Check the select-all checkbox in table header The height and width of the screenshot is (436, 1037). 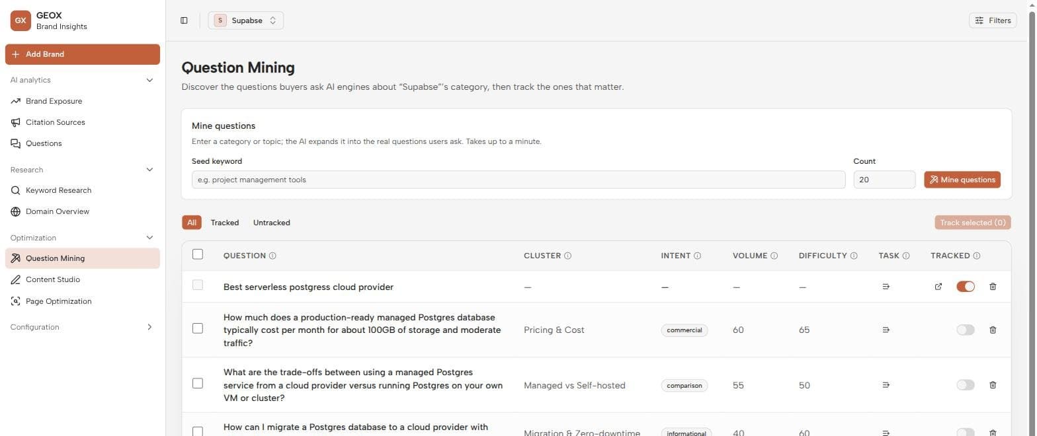pos(198,254)
